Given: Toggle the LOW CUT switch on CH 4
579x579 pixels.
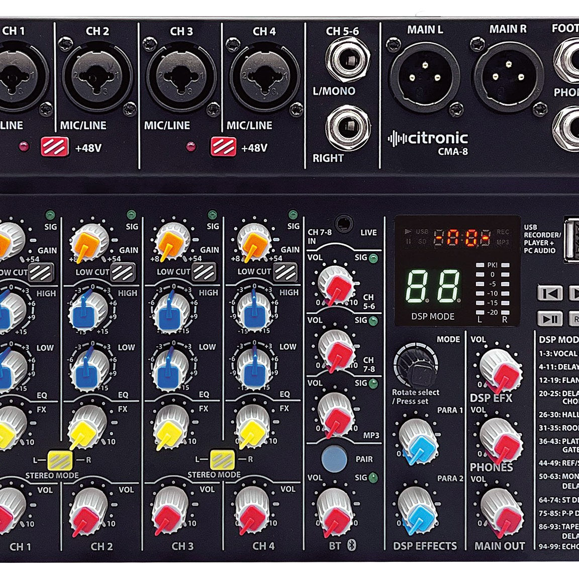Looking at the screenshot, I should (x=284, y=272).
